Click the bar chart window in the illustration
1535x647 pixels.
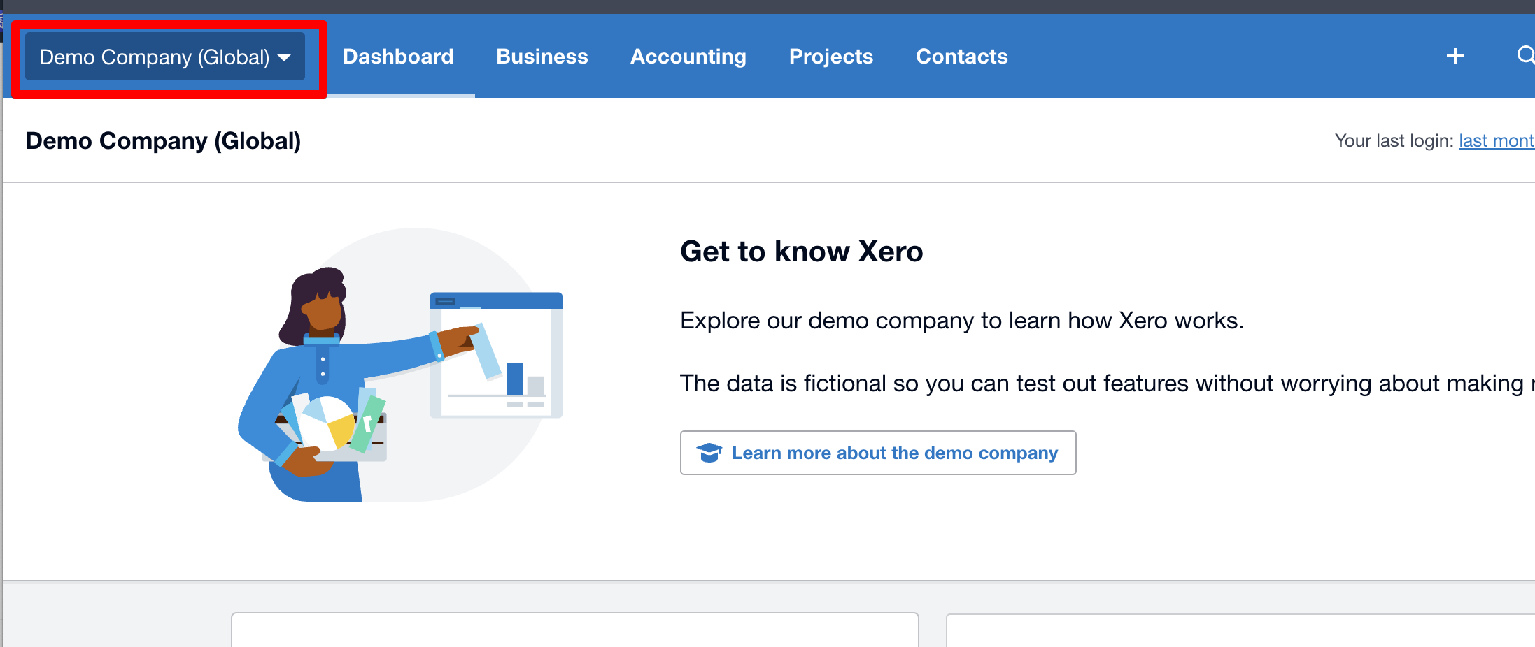pos(496,354)
